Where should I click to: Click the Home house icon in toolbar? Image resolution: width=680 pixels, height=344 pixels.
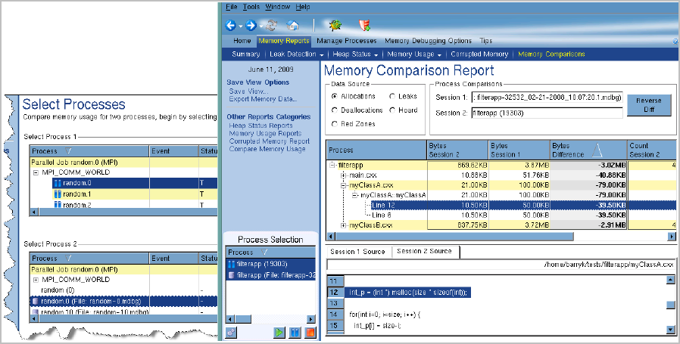(x=292, y=24)
